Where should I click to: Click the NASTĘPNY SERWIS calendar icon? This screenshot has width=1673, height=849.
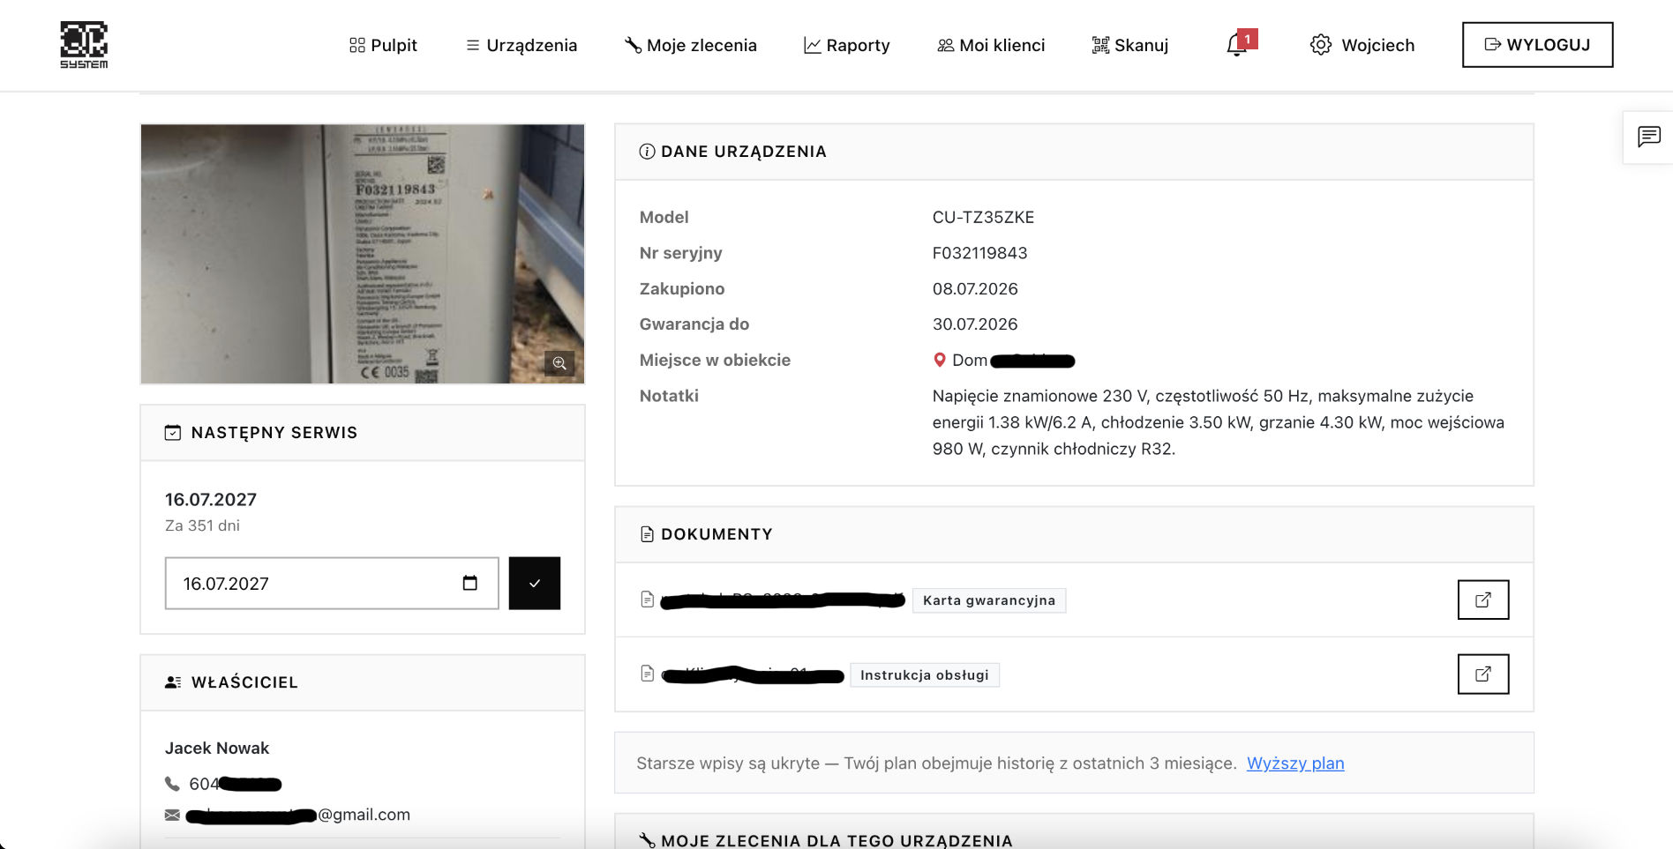173,433
